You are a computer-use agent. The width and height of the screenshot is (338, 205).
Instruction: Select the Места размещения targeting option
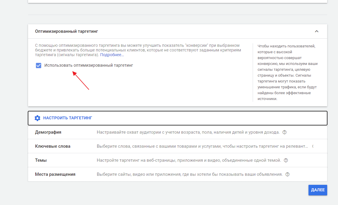click(55, 174)
